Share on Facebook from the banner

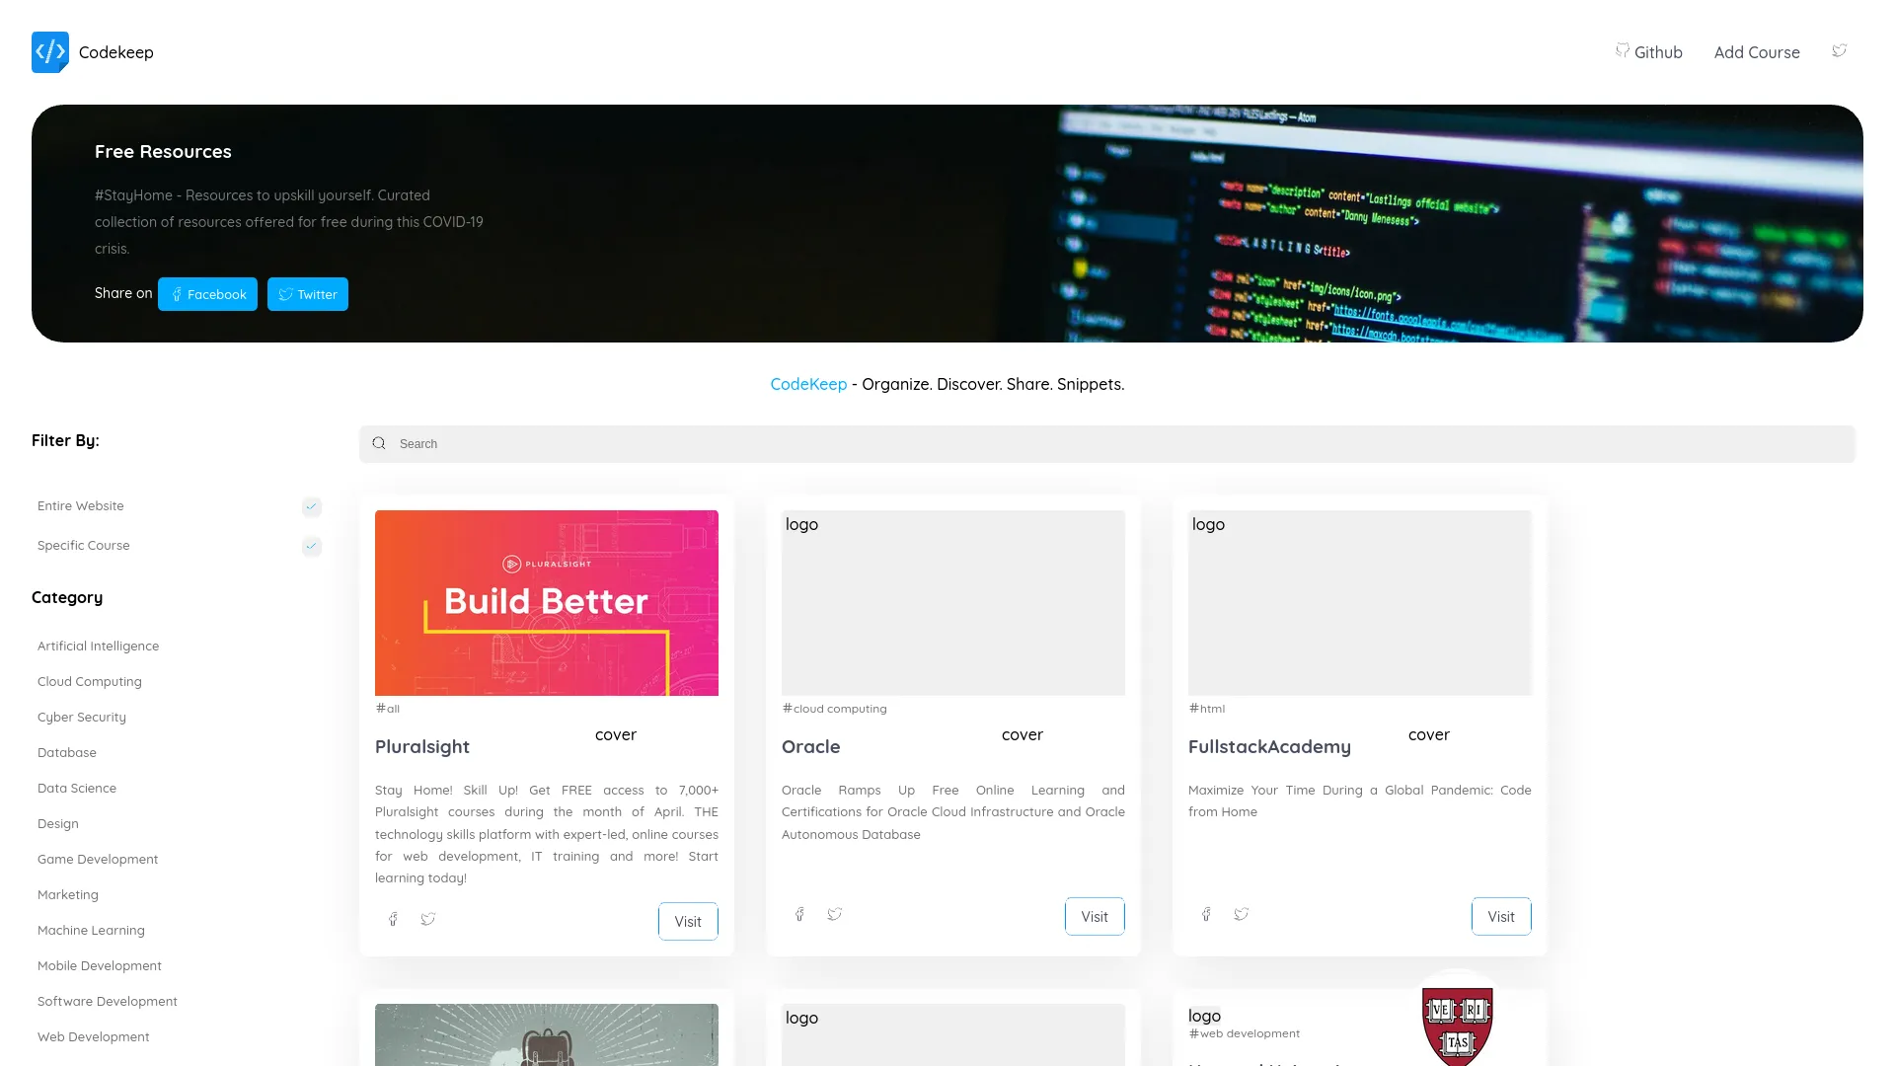coord(207,294)
